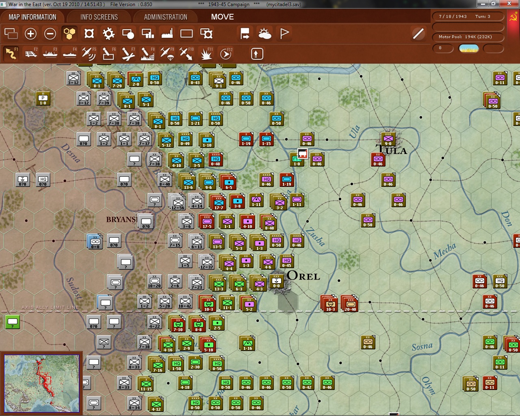
Task: Open the Map Information tab
Action: (x=32, y=17)
